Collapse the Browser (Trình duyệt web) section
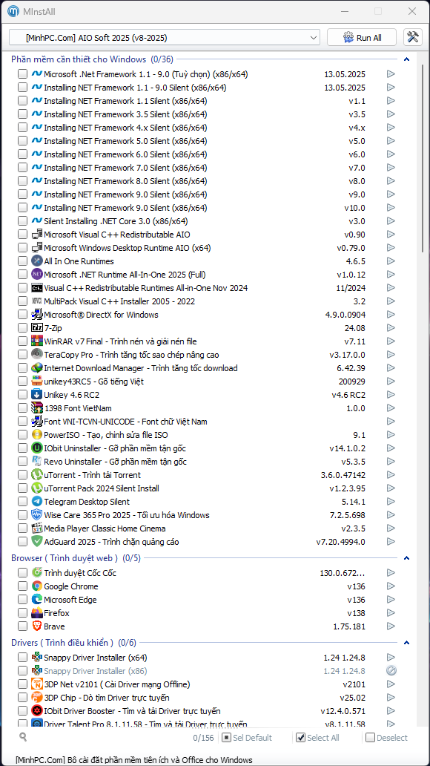 point(406,558)
